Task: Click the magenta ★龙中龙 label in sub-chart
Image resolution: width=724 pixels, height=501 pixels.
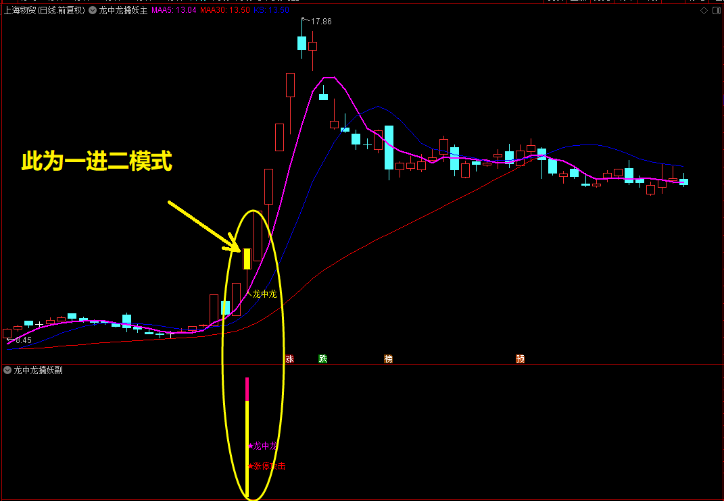Action: (263, 446)
